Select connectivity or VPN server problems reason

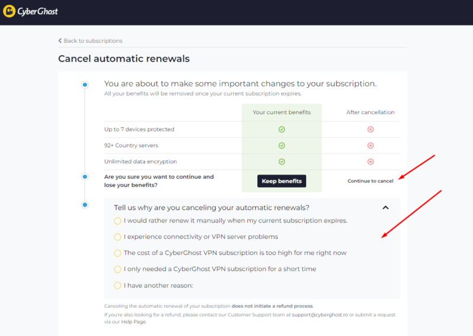pyautogui.click(x=117, y=237)
